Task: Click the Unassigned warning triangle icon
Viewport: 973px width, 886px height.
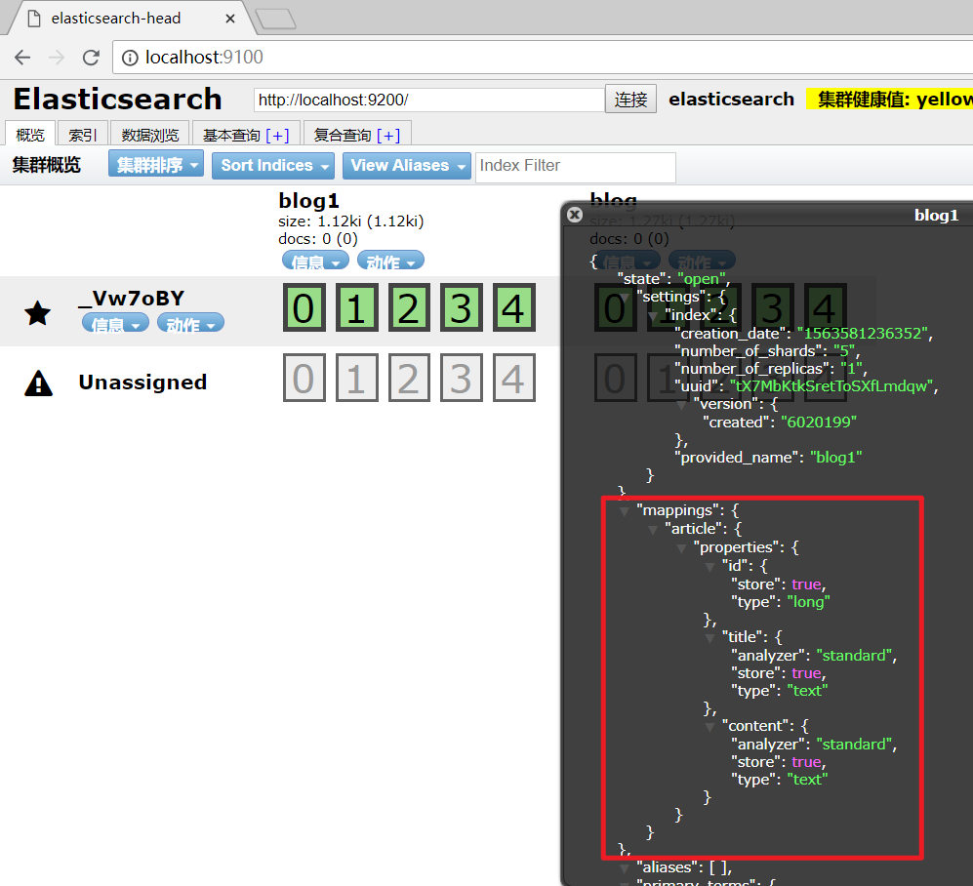Action: click(x=38, y=383)
